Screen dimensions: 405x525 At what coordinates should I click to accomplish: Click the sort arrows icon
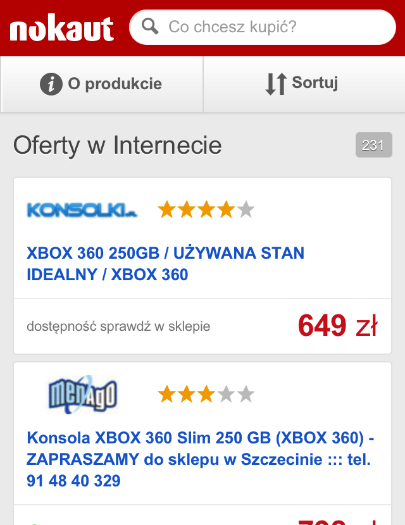[x=276, y=83]
